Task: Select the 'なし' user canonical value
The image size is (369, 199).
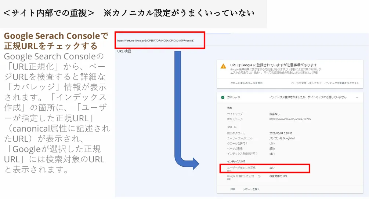Action: [272, 168]
